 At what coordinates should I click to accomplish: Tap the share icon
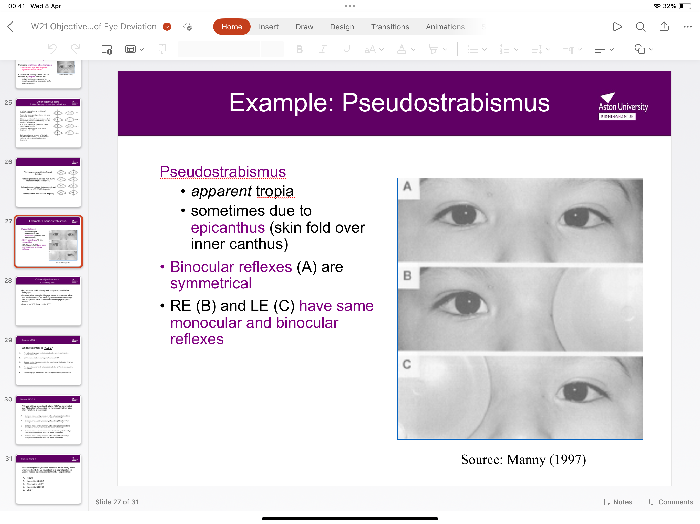click(x=664, y=27)
